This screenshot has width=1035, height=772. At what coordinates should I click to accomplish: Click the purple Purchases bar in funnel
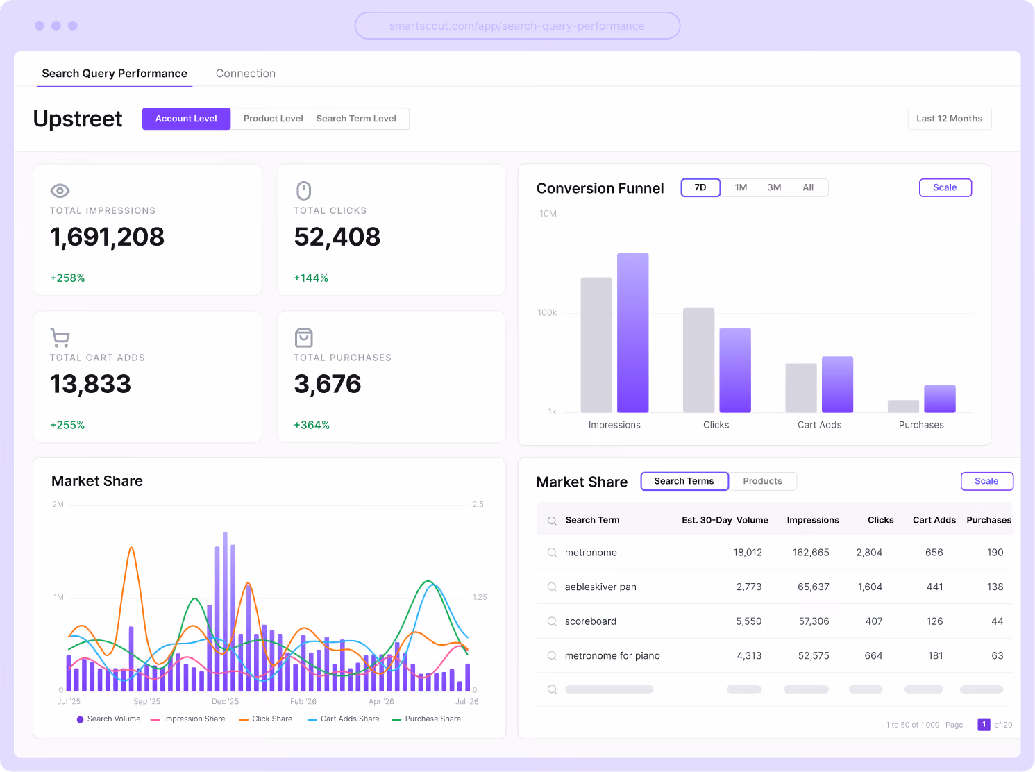[x=940, y=398]
